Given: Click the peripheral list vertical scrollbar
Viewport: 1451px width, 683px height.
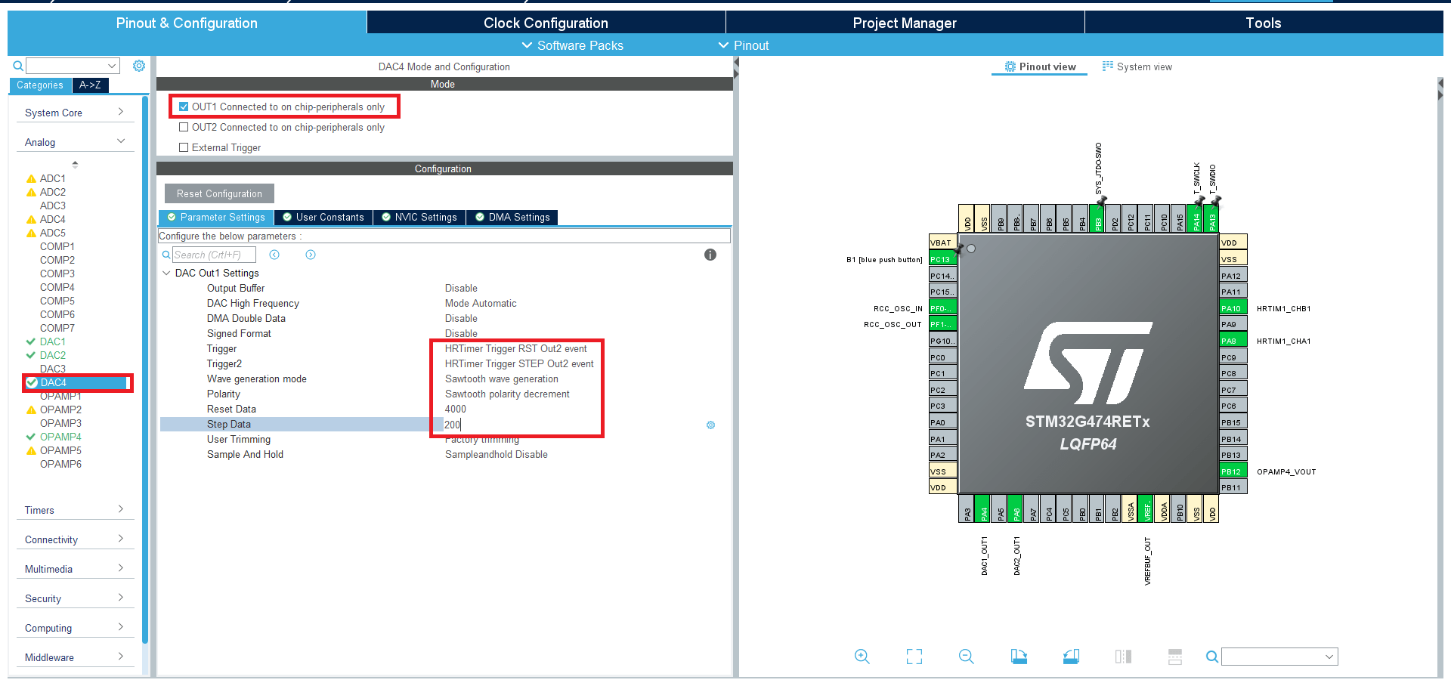Looking at the screenshot, I should pyautogui.click(x=145, y=378).
